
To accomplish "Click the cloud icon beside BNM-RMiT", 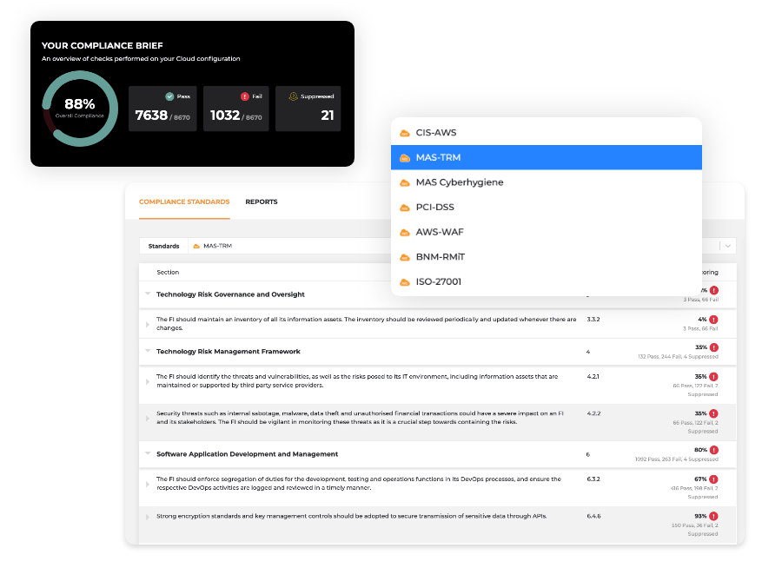I will [x=405, y=258].
